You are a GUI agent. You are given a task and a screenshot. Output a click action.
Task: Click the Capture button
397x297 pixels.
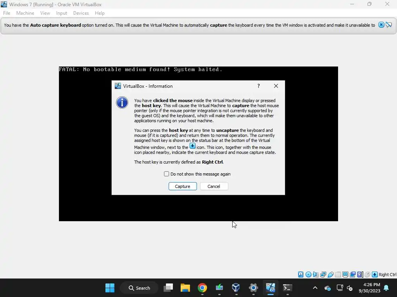coord(183,186)
